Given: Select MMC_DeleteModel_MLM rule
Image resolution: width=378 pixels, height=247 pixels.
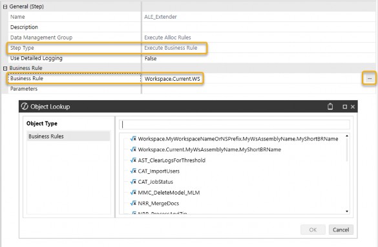Looking at the screenshot, I should pyautogui.click(x=169, y=193).
